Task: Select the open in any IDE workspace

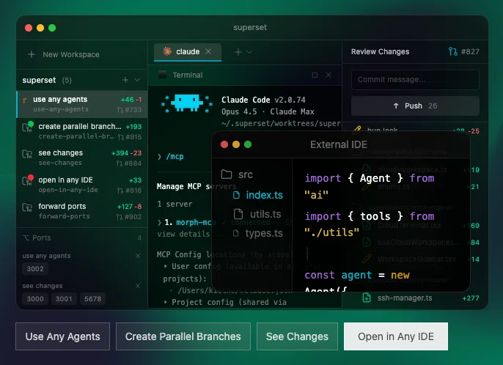Action: coord(82,185)
